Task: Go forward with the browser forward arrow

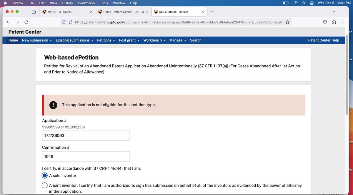Action: click(17, 22)
